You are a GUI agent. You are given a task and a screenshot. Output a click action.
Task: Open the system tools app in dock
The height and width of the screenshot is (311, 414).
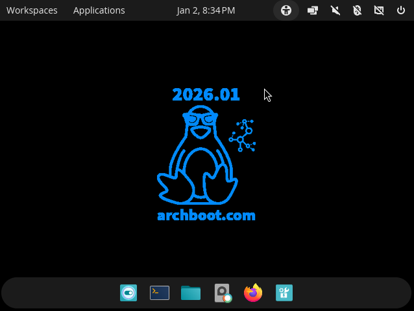(x=284, y=294)
